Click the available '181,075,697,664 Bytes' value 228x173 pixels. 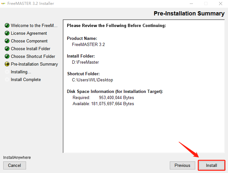click(113, 104)
